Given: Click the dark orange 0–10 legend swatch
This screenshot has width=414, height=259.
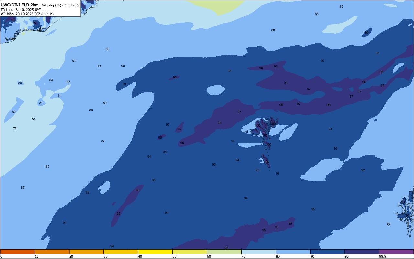Looking at the screenshot, I should (x=17, y=252).
